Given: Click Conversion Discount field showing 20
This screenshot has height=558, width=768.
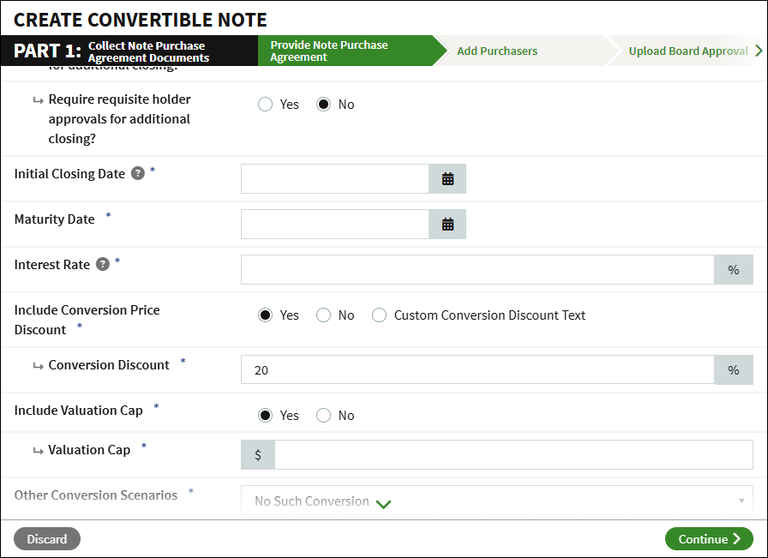Looking at the screenshot, I should [477, 370].
